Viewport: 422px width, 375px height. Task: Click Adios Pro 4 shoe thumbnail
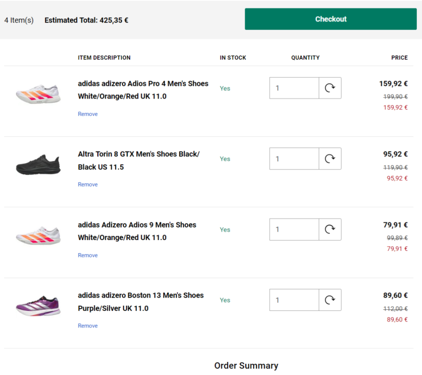38,94
